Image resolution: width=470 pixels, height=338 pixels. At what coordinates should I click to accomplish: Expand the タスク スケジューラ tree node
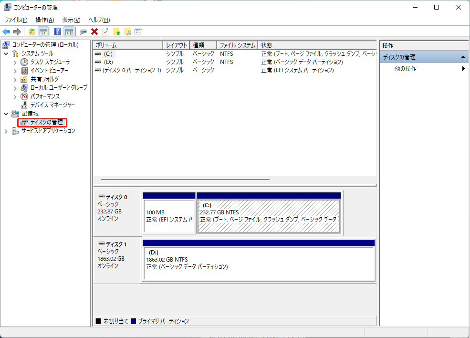pos(15,62)
